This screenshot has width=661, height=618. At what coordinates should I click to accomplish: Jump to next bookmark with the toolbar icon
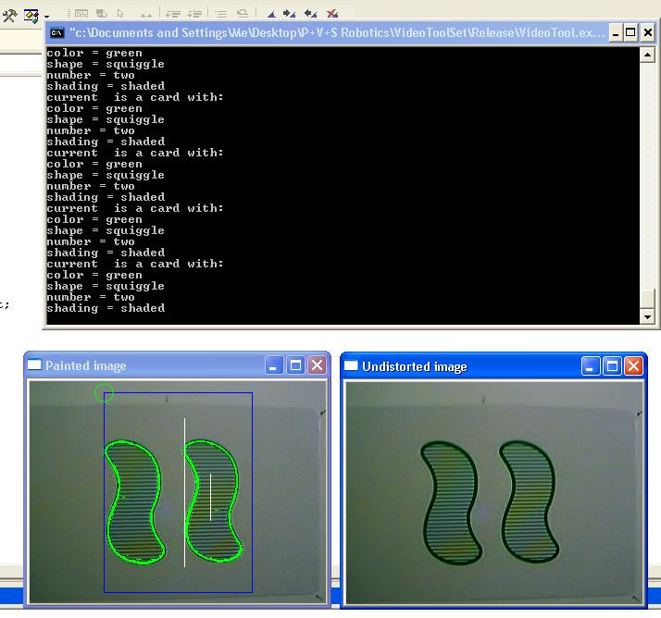291,14
